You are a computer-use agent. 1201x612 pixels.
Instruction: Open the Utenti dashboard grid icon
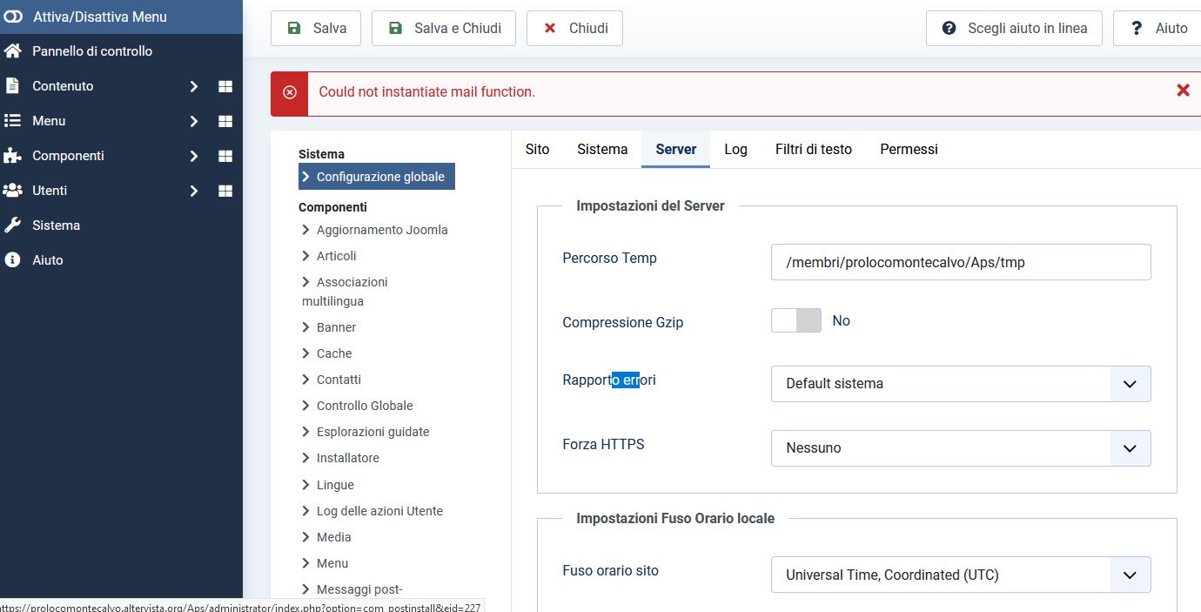tap(225, 191)
